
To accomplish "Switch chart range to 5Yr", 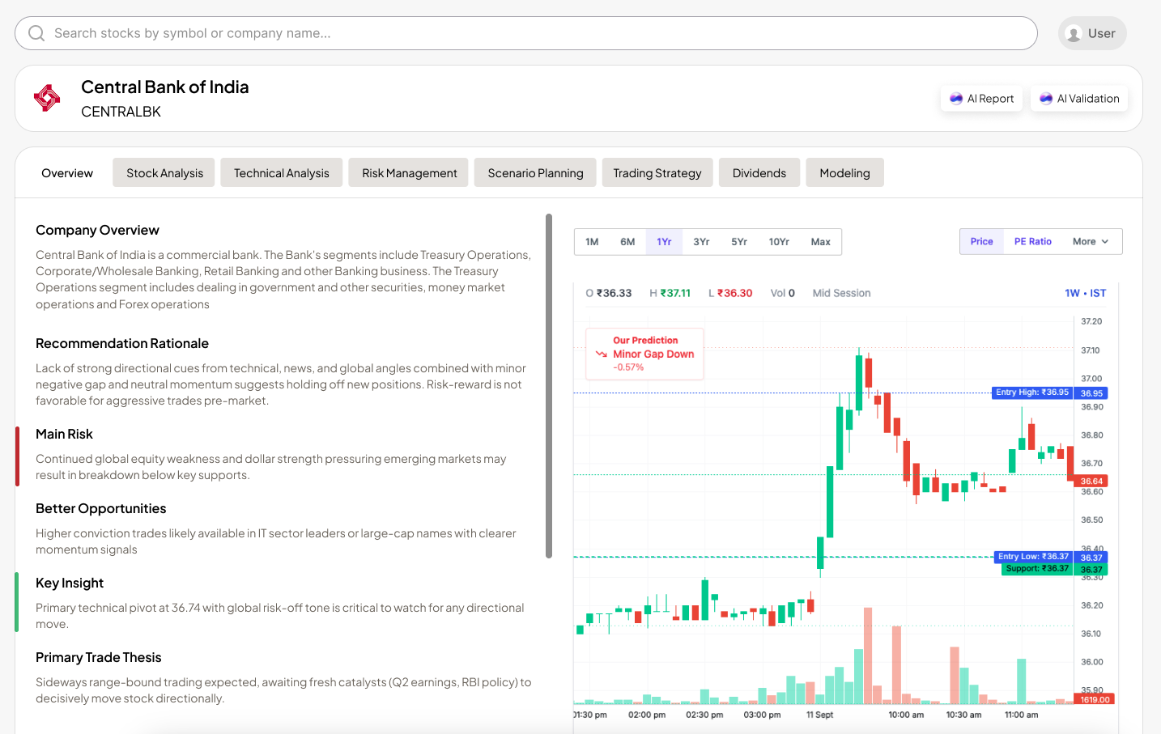I will coord(739,242).
